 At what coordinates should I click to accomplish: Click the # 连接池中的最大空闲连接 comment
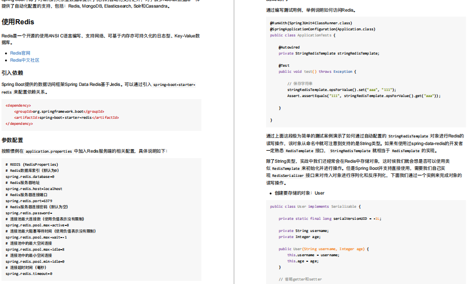(x=29, y=243)
